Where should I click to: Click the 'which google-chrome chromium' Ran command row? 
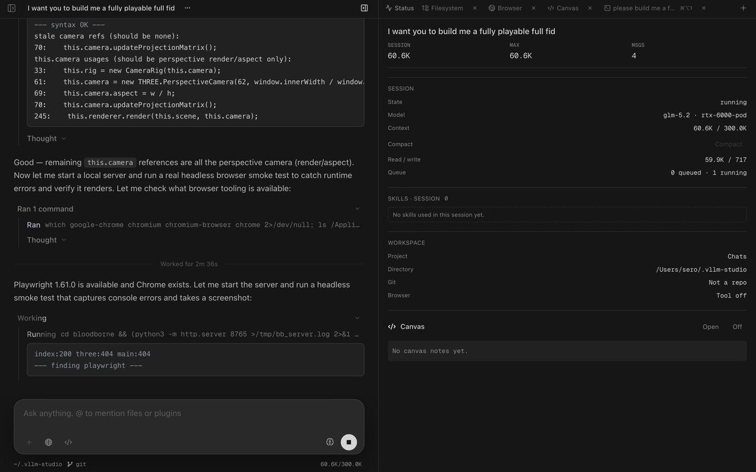coord(194,225)
